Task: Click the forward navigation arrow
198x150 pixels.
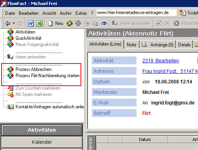Action: click(20, 23)
